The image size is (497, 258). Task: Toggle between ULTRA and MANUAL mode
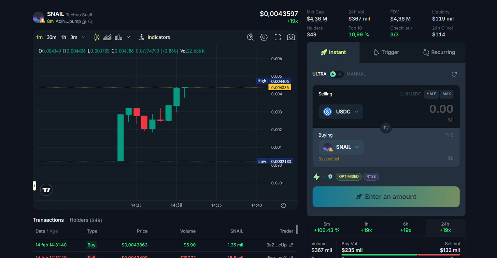pyautogui.click(x=336, y=74)
